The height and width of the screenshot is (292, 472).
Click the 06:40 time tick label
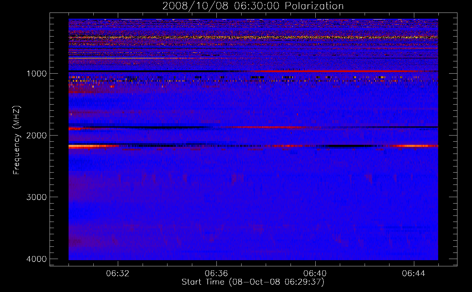click(315, 274)
